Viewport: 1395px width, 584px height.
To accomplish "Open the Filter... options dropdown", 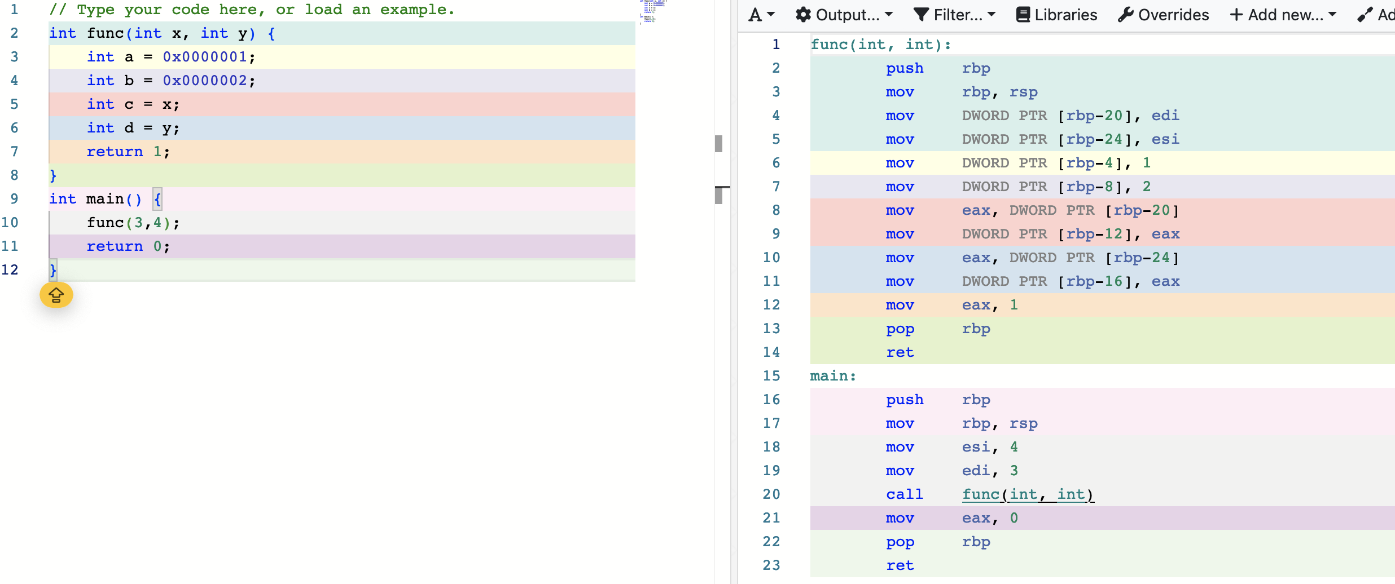I will click(x=955, y=15).
